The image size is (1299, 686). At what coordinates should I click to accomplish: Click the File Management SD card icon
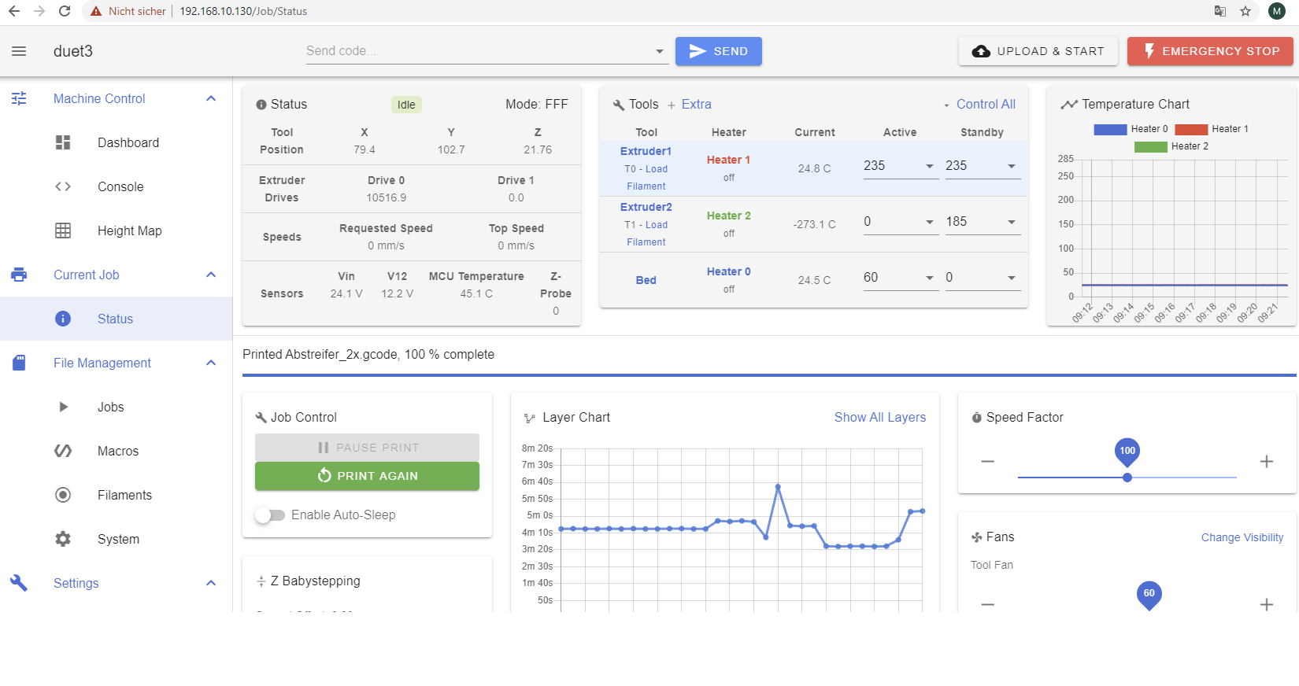pos(19,363)
